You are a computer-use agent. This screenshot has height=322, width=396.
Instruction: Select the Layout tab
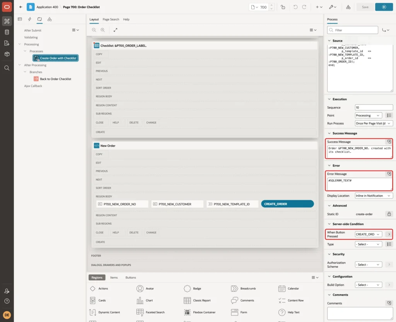coord(94,19)
